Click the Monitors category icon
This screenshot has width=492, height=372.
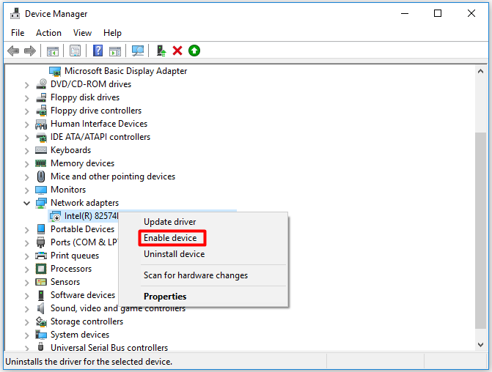coord(41,190)
